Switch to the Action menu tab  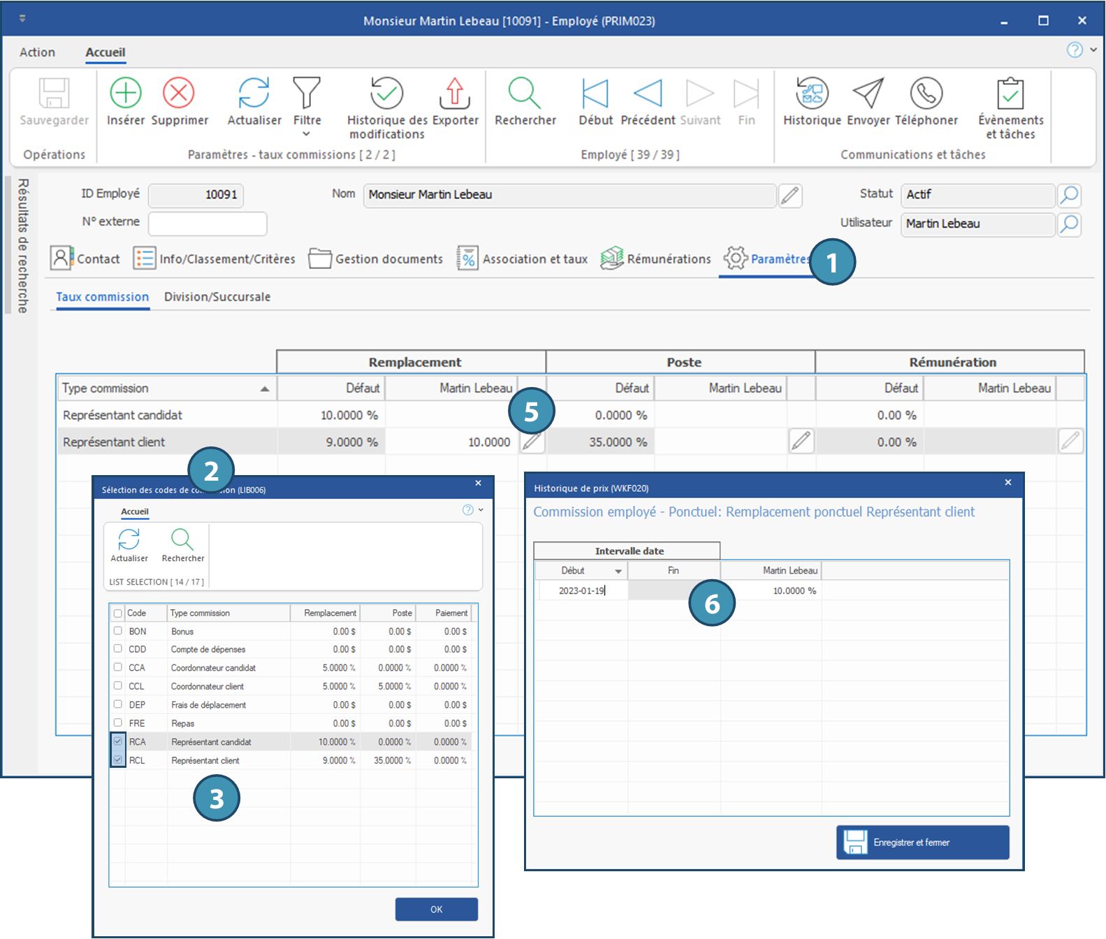point(37,52)
